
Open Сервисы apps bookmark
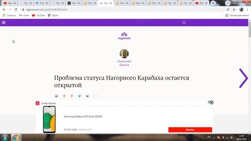coord(9,15)
